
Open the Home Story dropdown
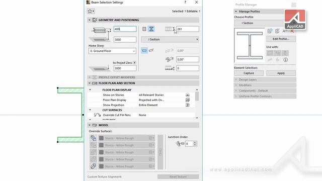coord(112,51)
